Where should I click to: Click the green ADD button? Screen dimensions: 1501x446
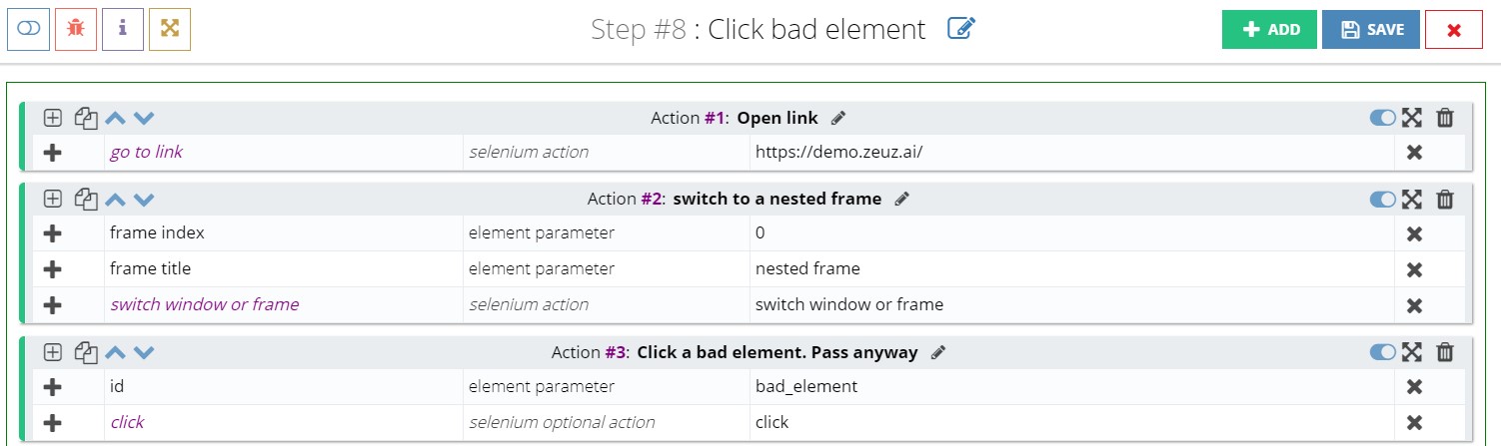[x=1269, y=30]
